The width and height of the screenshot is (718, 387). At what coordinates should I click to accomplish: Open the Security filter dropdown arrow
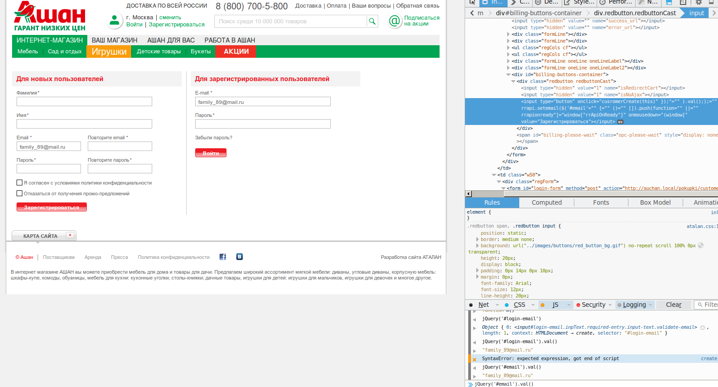pyautogui.click(x=610, y=305)
